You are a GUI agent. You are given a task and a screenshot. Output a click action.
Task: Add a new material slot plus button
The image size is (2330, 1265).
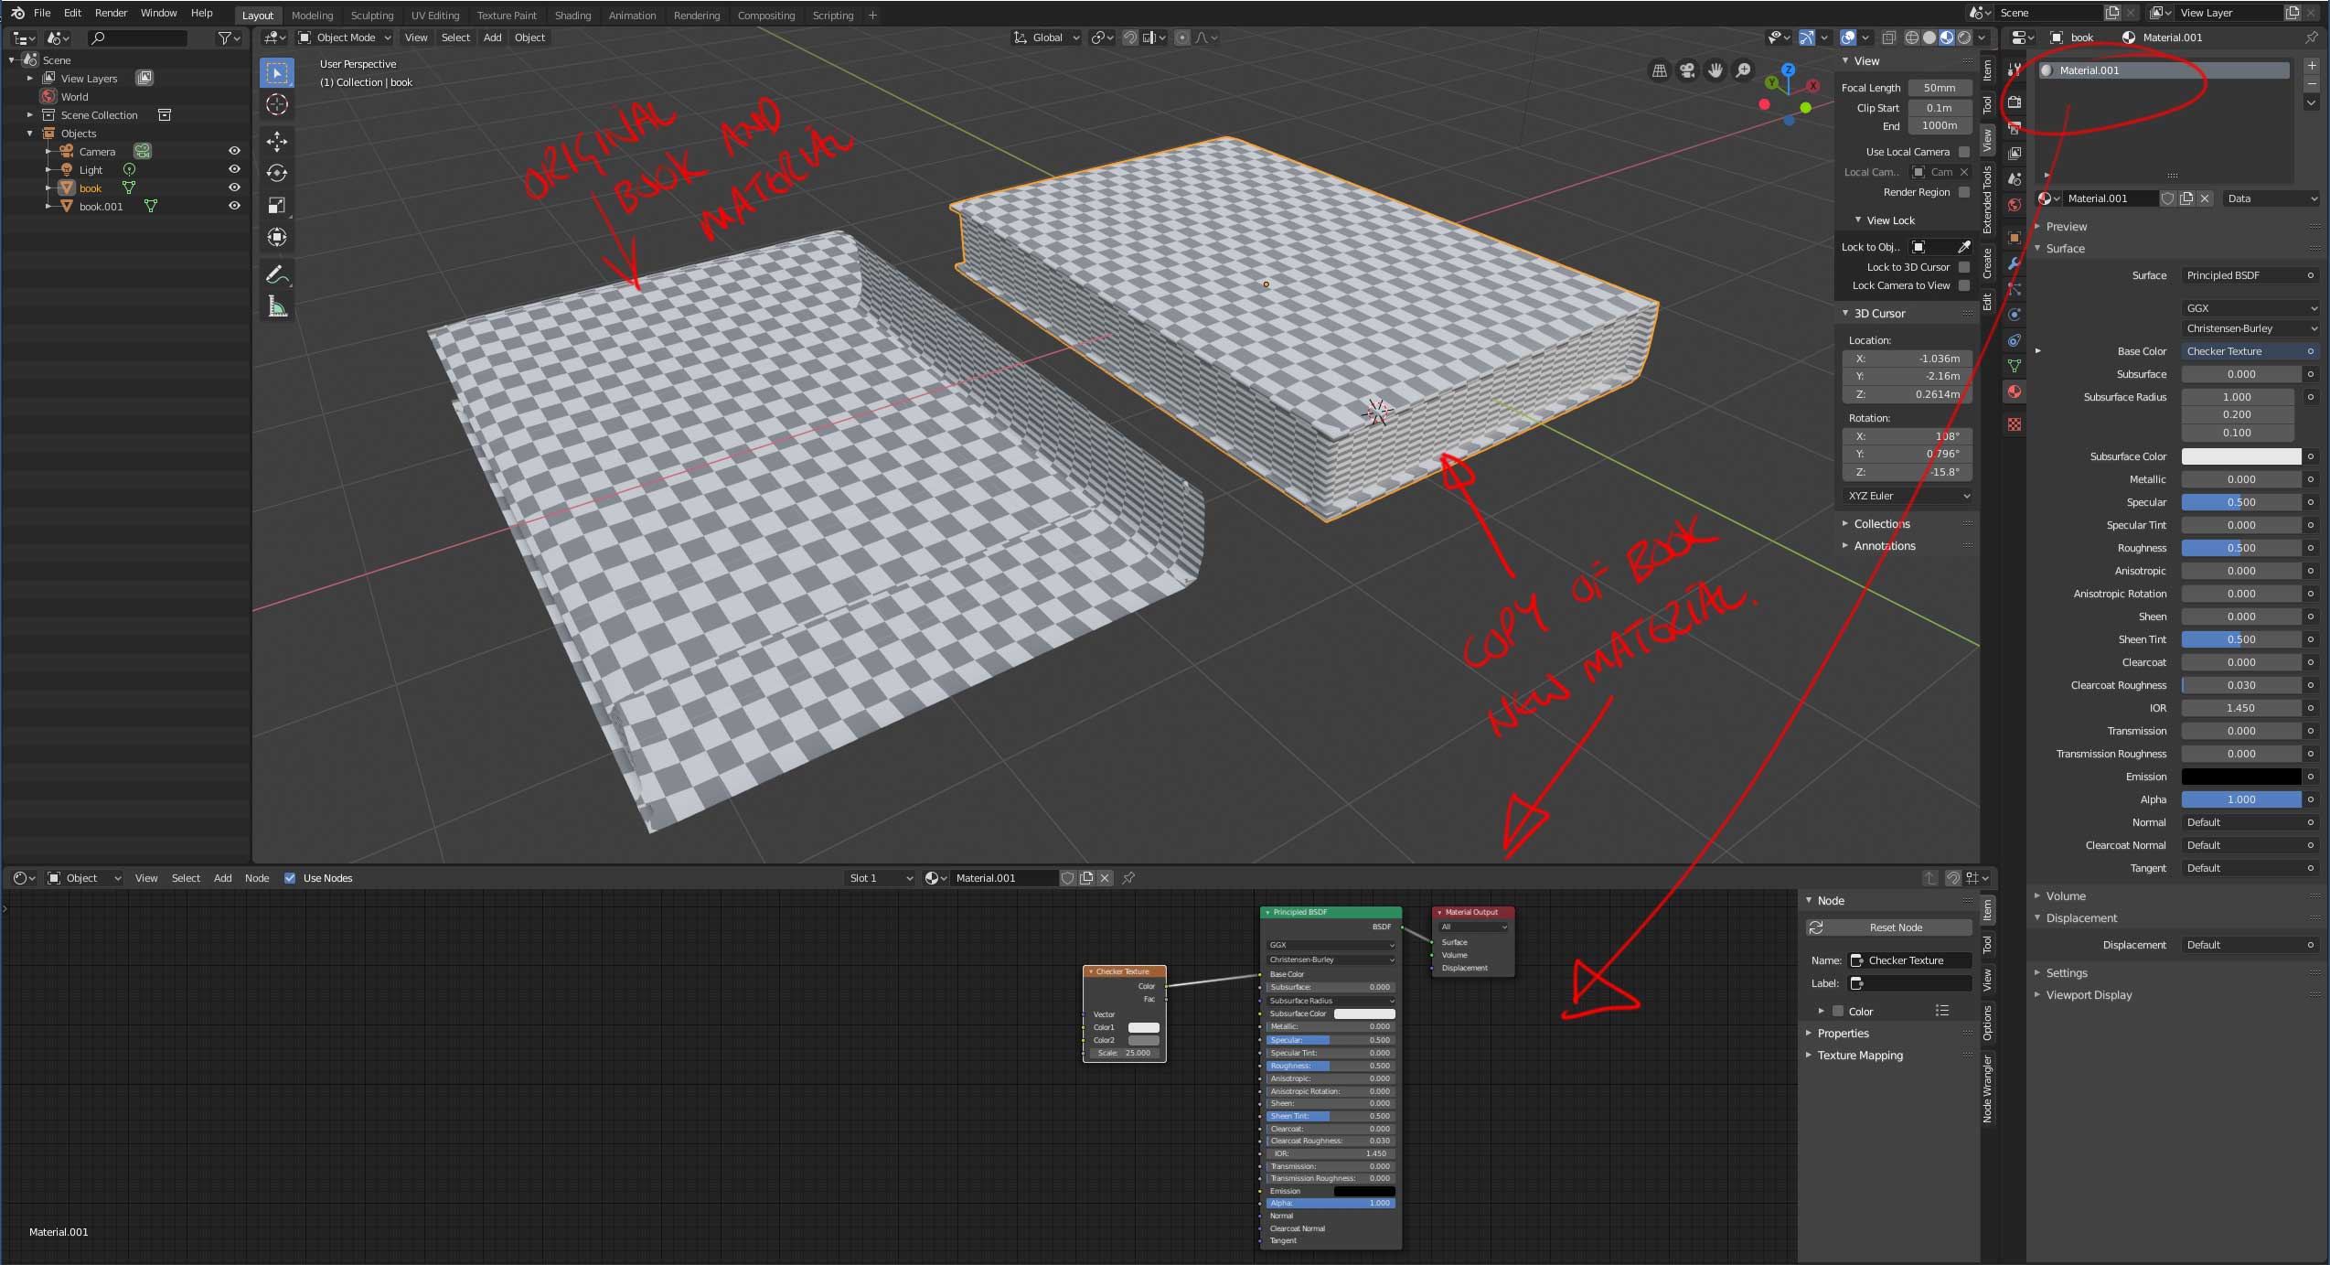[2312, 66]
